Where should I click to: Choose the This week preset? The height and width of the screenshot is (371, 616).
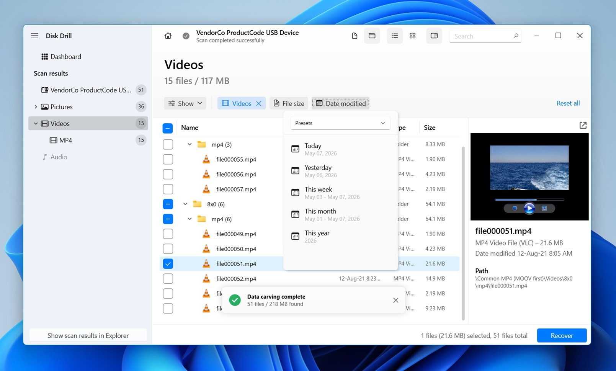pyautogui.click(x=340, y=193)
